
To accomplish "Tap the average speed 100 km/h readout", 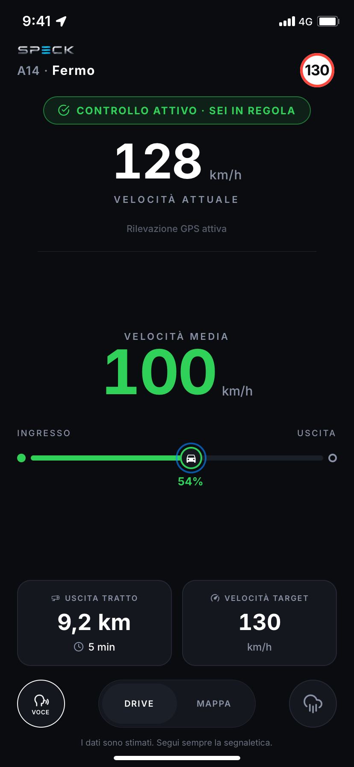I will 179,372.
